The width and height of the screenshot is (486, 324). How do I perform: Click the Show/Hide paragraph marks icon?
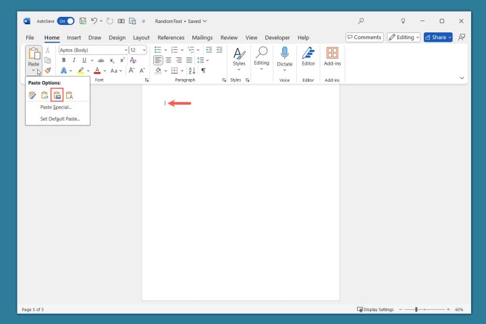click(203, 70)
